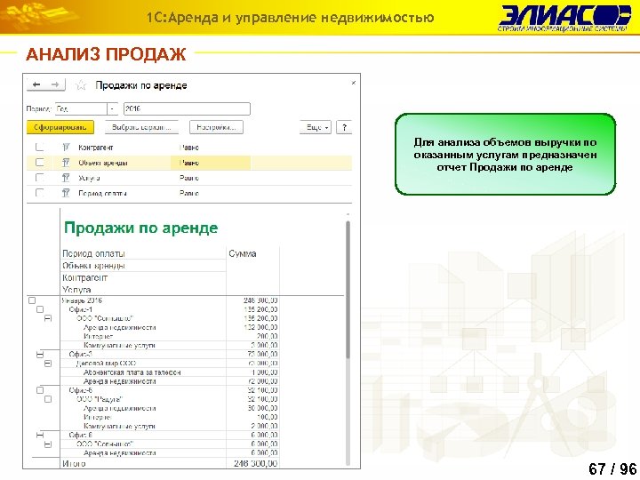
Task: Click the Офис-3 row label
Action: [80, 355]
